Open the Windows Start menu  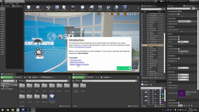2,110
